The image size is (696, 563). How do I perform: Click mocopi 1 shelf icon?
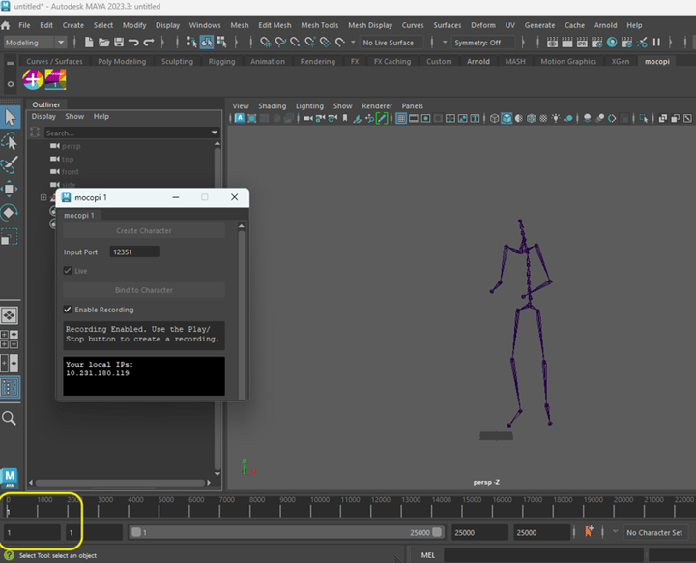55,79
